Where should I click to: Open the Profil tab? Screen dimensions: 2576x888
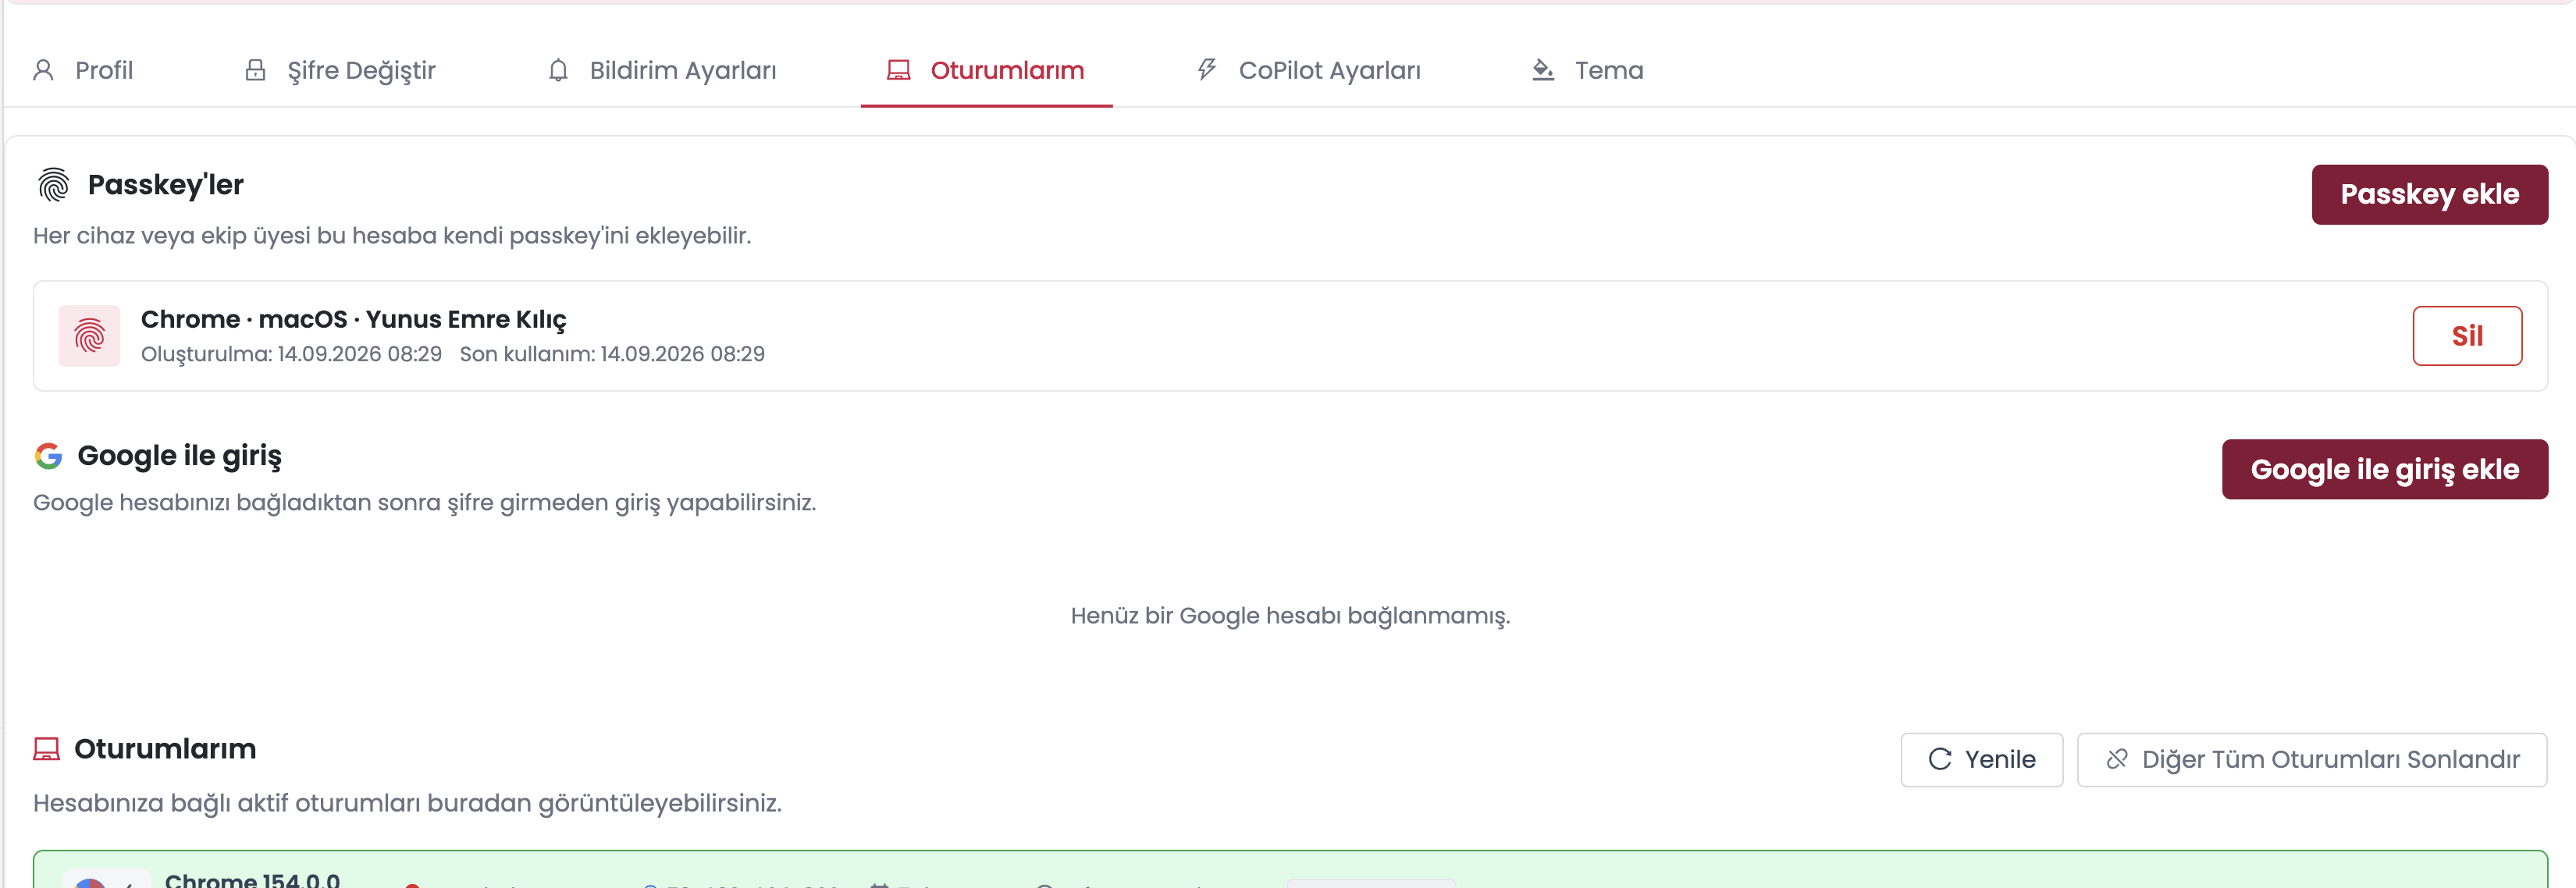click(83, 70)
